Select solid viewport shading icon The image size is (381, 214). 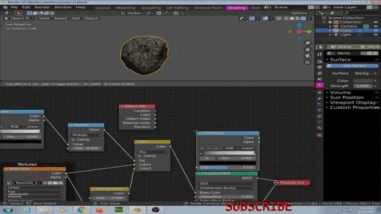click(x=292, y=18)
